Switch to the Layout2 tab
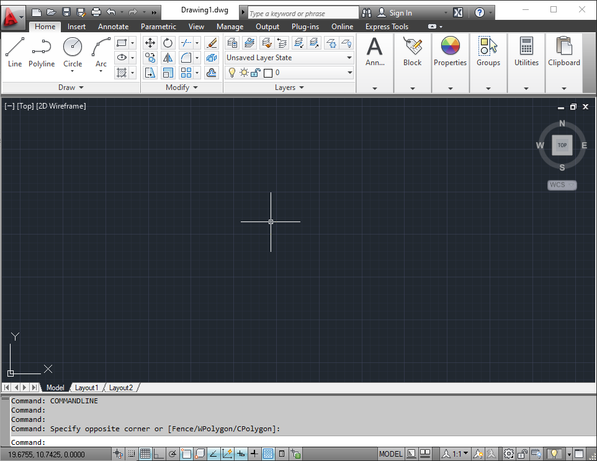 pos(121,388)
